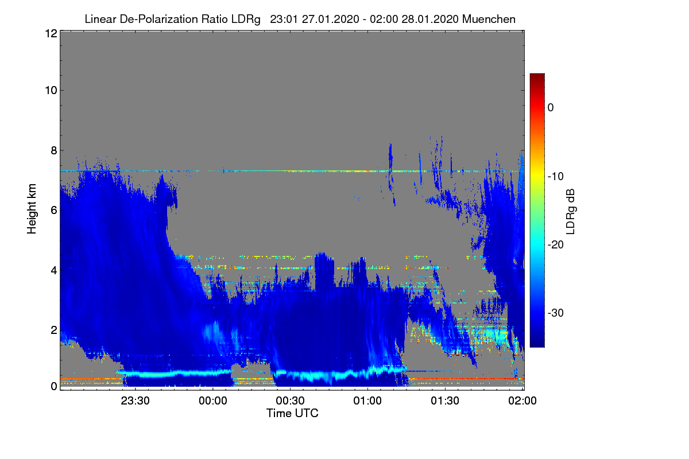Click the '10' height tick label

tap(51, 90)
